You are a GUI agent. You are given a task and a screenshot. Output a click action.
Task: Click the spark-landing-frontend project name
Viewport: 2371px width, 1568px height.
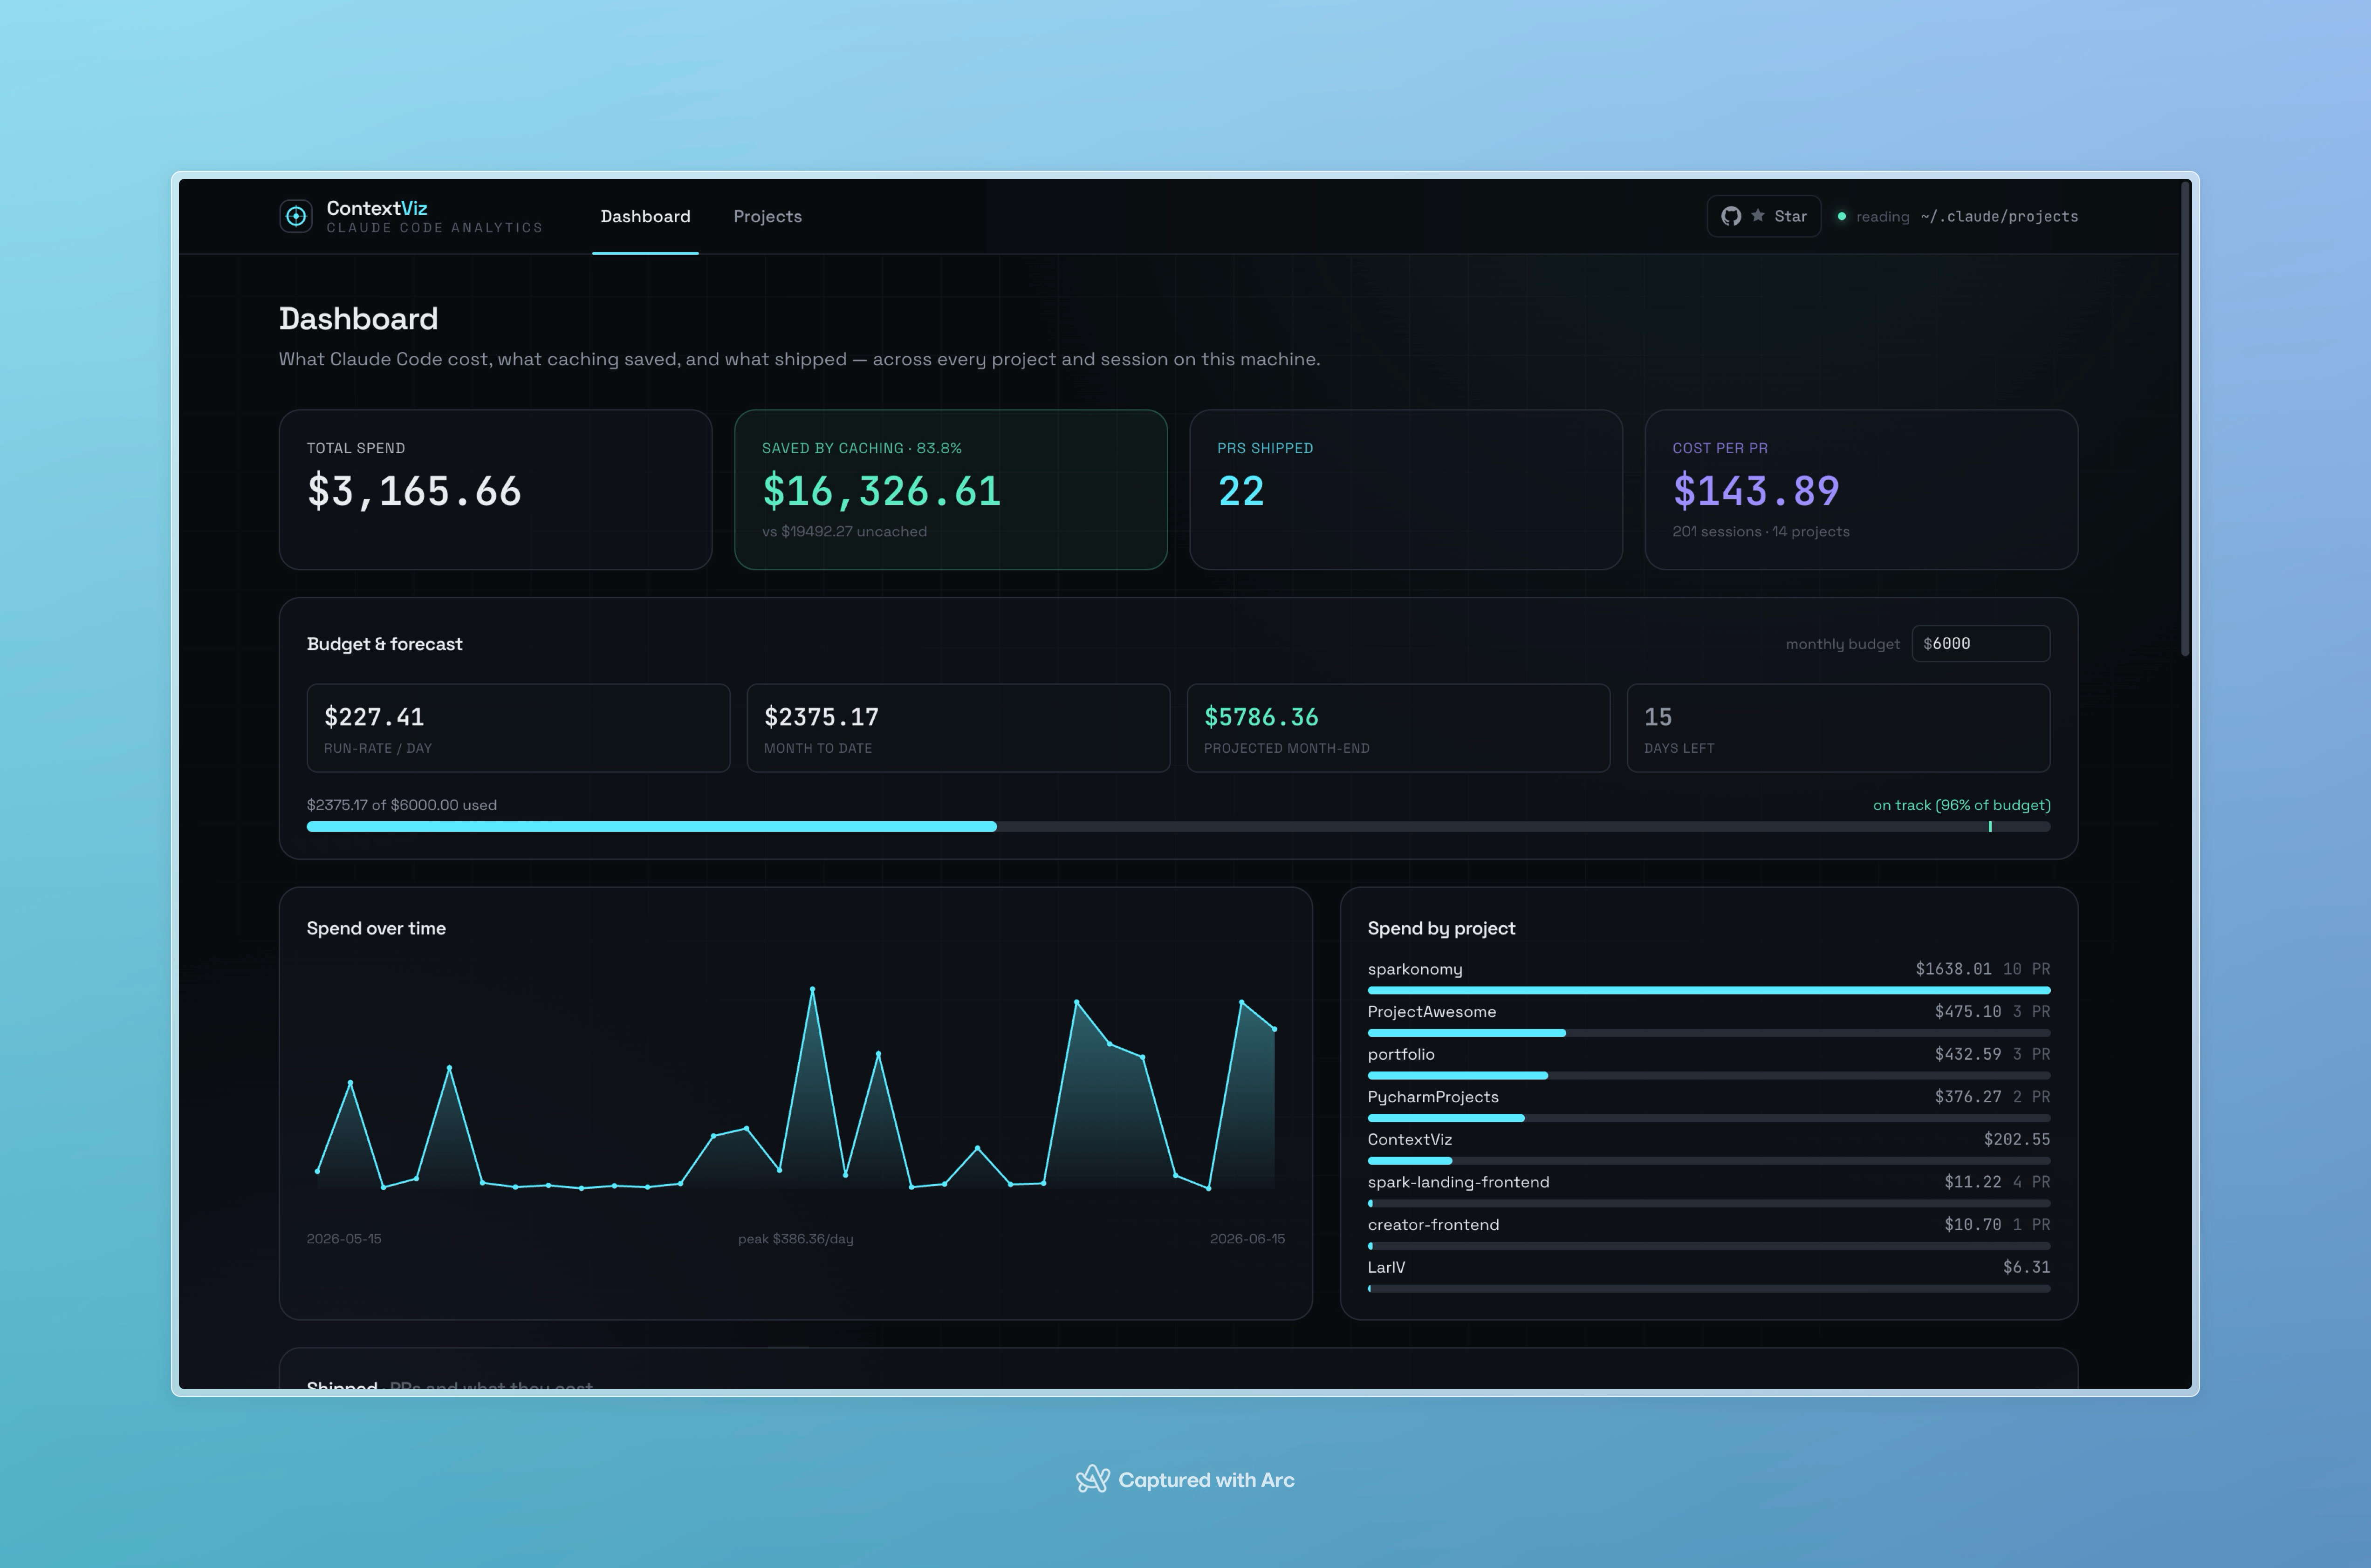1459,1182
